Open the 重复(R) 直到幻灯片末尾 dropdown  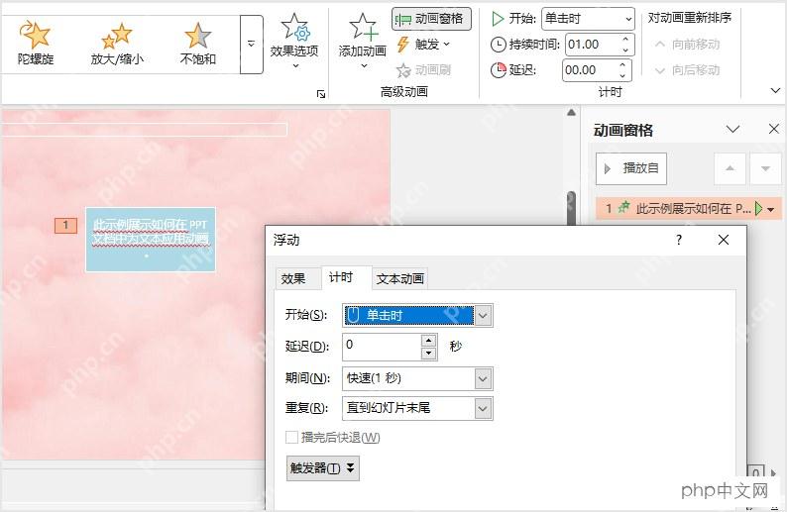click(x=417, y=408)
